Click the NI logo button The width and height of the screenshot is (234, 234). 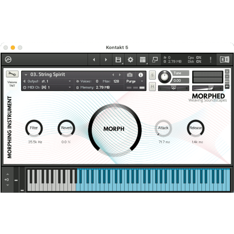pos(225,60)
